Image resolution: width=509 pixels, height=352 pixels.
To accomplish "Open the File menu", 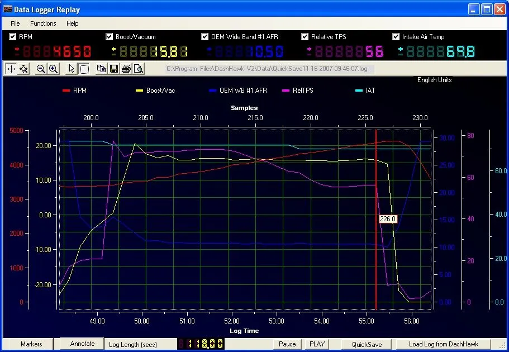I will [x=15, y=23].
